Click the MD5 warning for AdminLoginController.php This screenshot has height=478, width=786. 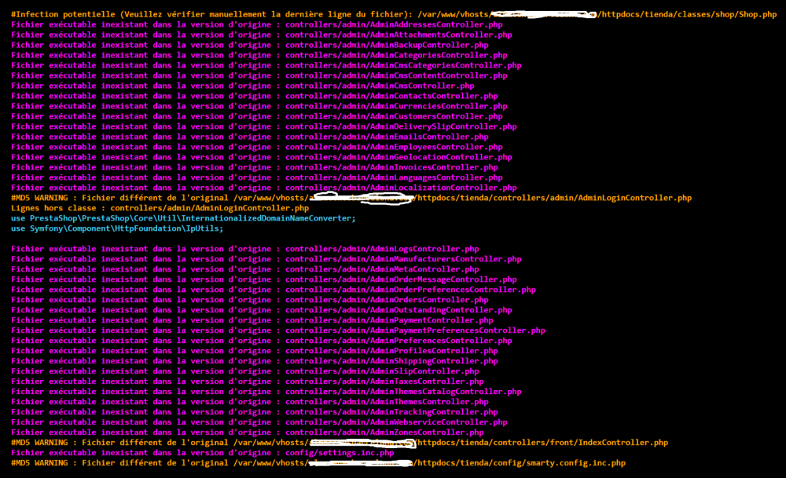tap(351, 198)
